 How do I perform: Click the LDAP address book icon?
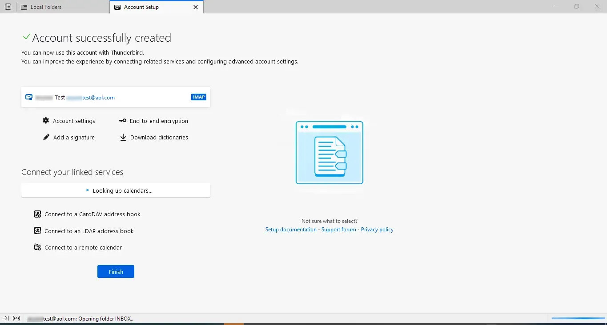pos(37,231)
